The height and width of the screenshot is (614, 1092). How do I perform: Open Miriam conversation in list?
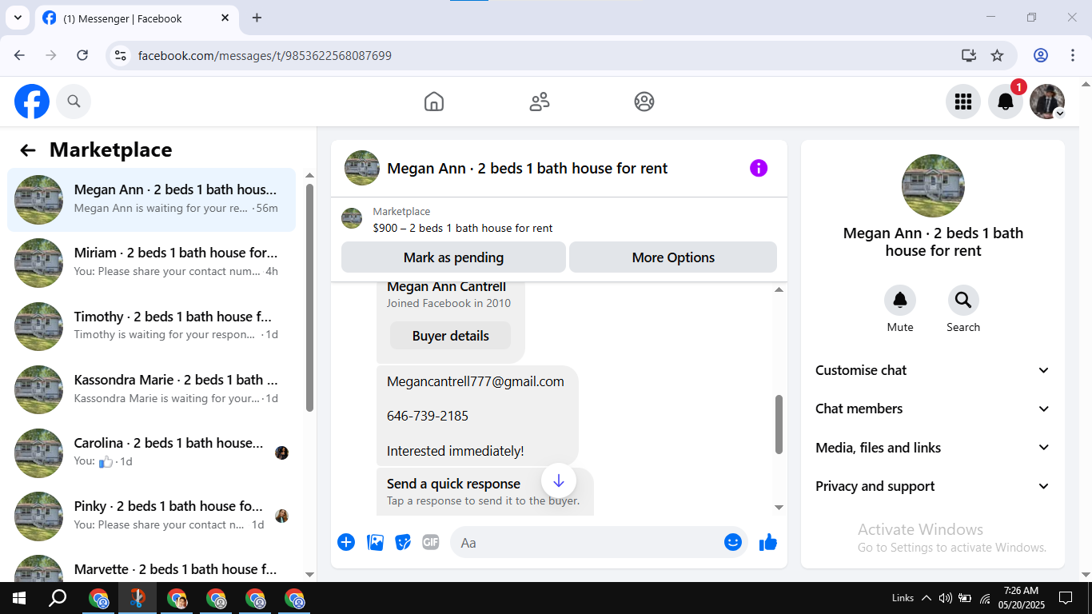[151, 262]
